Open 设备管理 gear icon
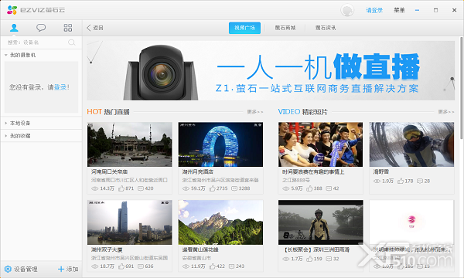This screenshot has width=464, height=278. [x=8, y=269]
